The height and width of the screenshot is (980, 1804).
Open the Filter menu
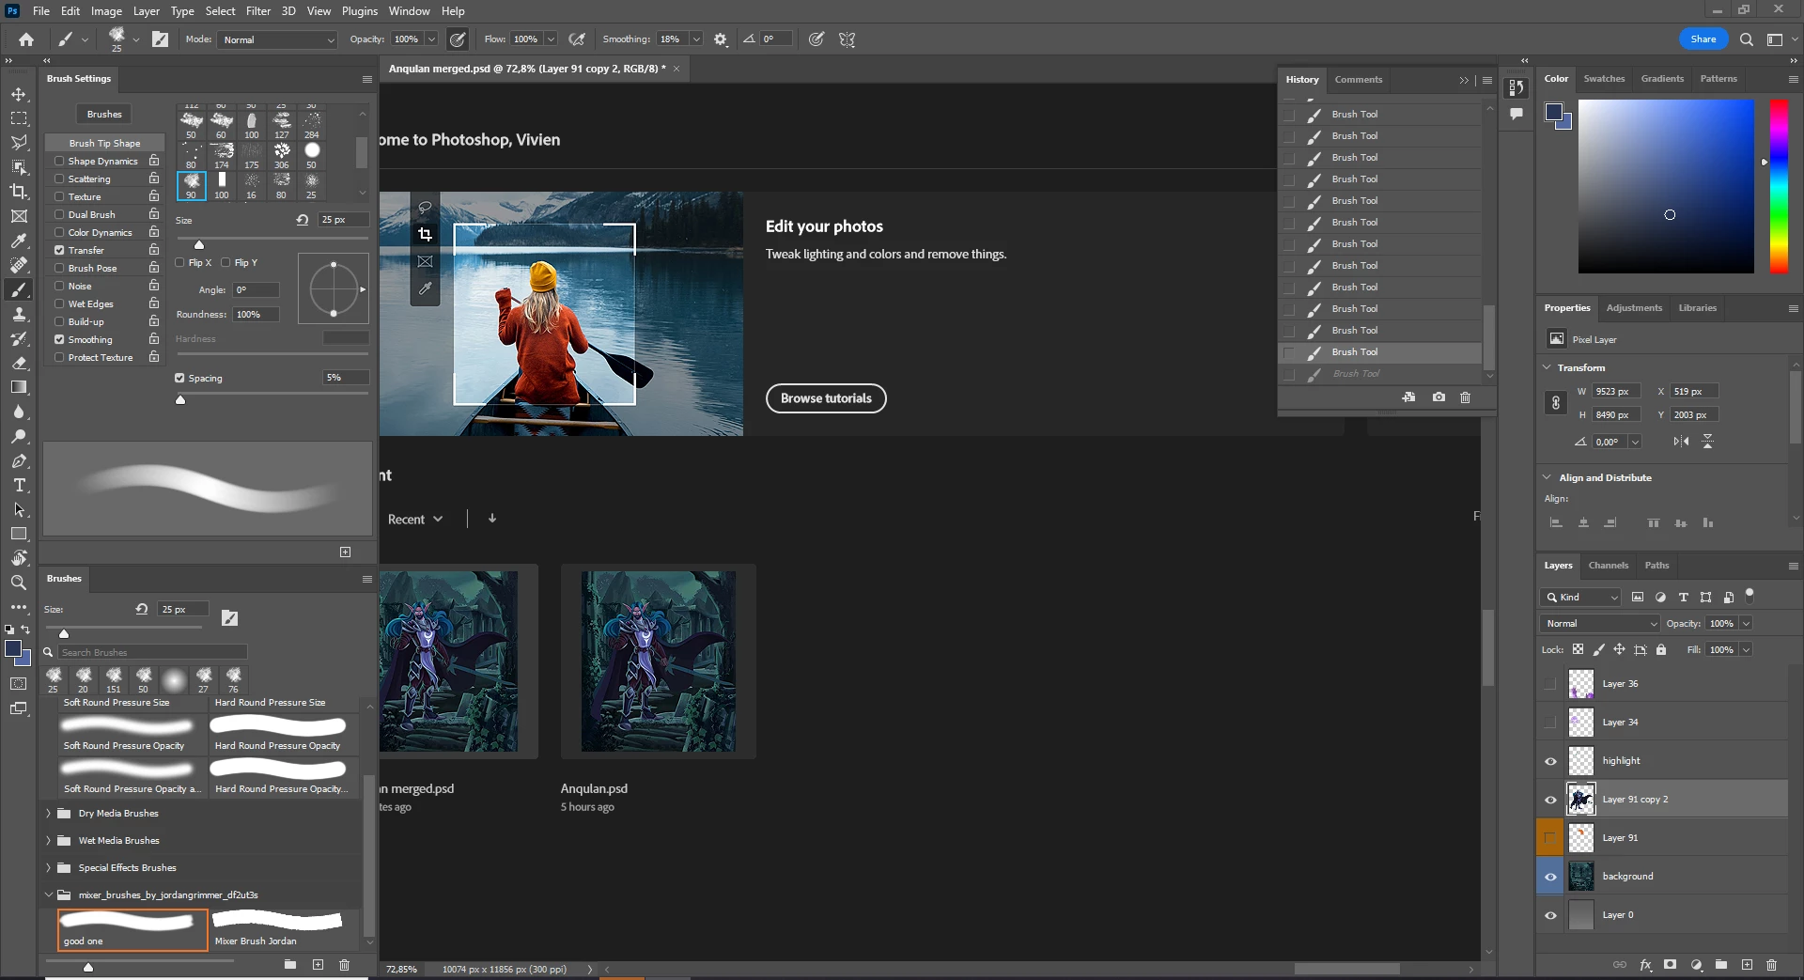coord(258,11)
